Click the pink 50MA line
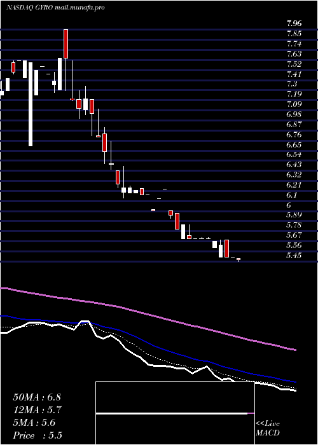 coord(148,313)
